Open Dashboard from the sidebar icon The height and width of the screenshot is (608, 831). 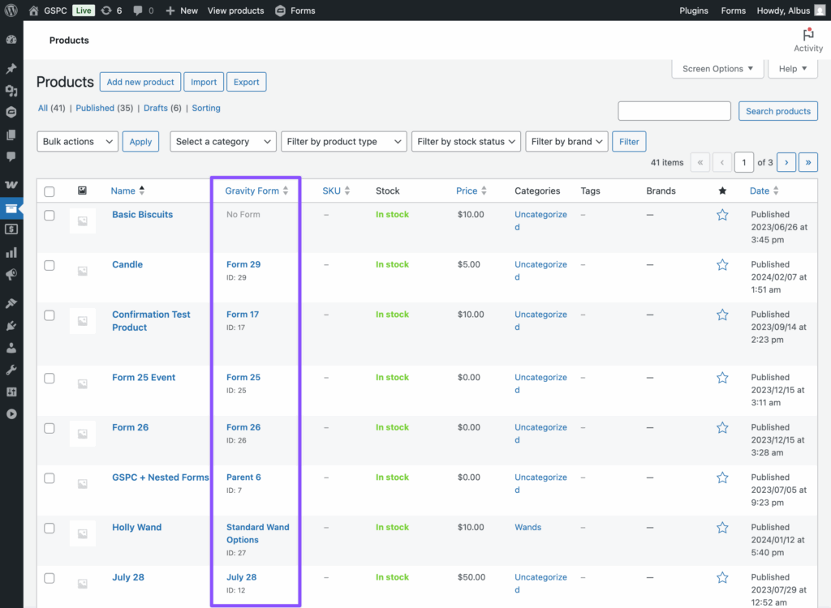11,40
